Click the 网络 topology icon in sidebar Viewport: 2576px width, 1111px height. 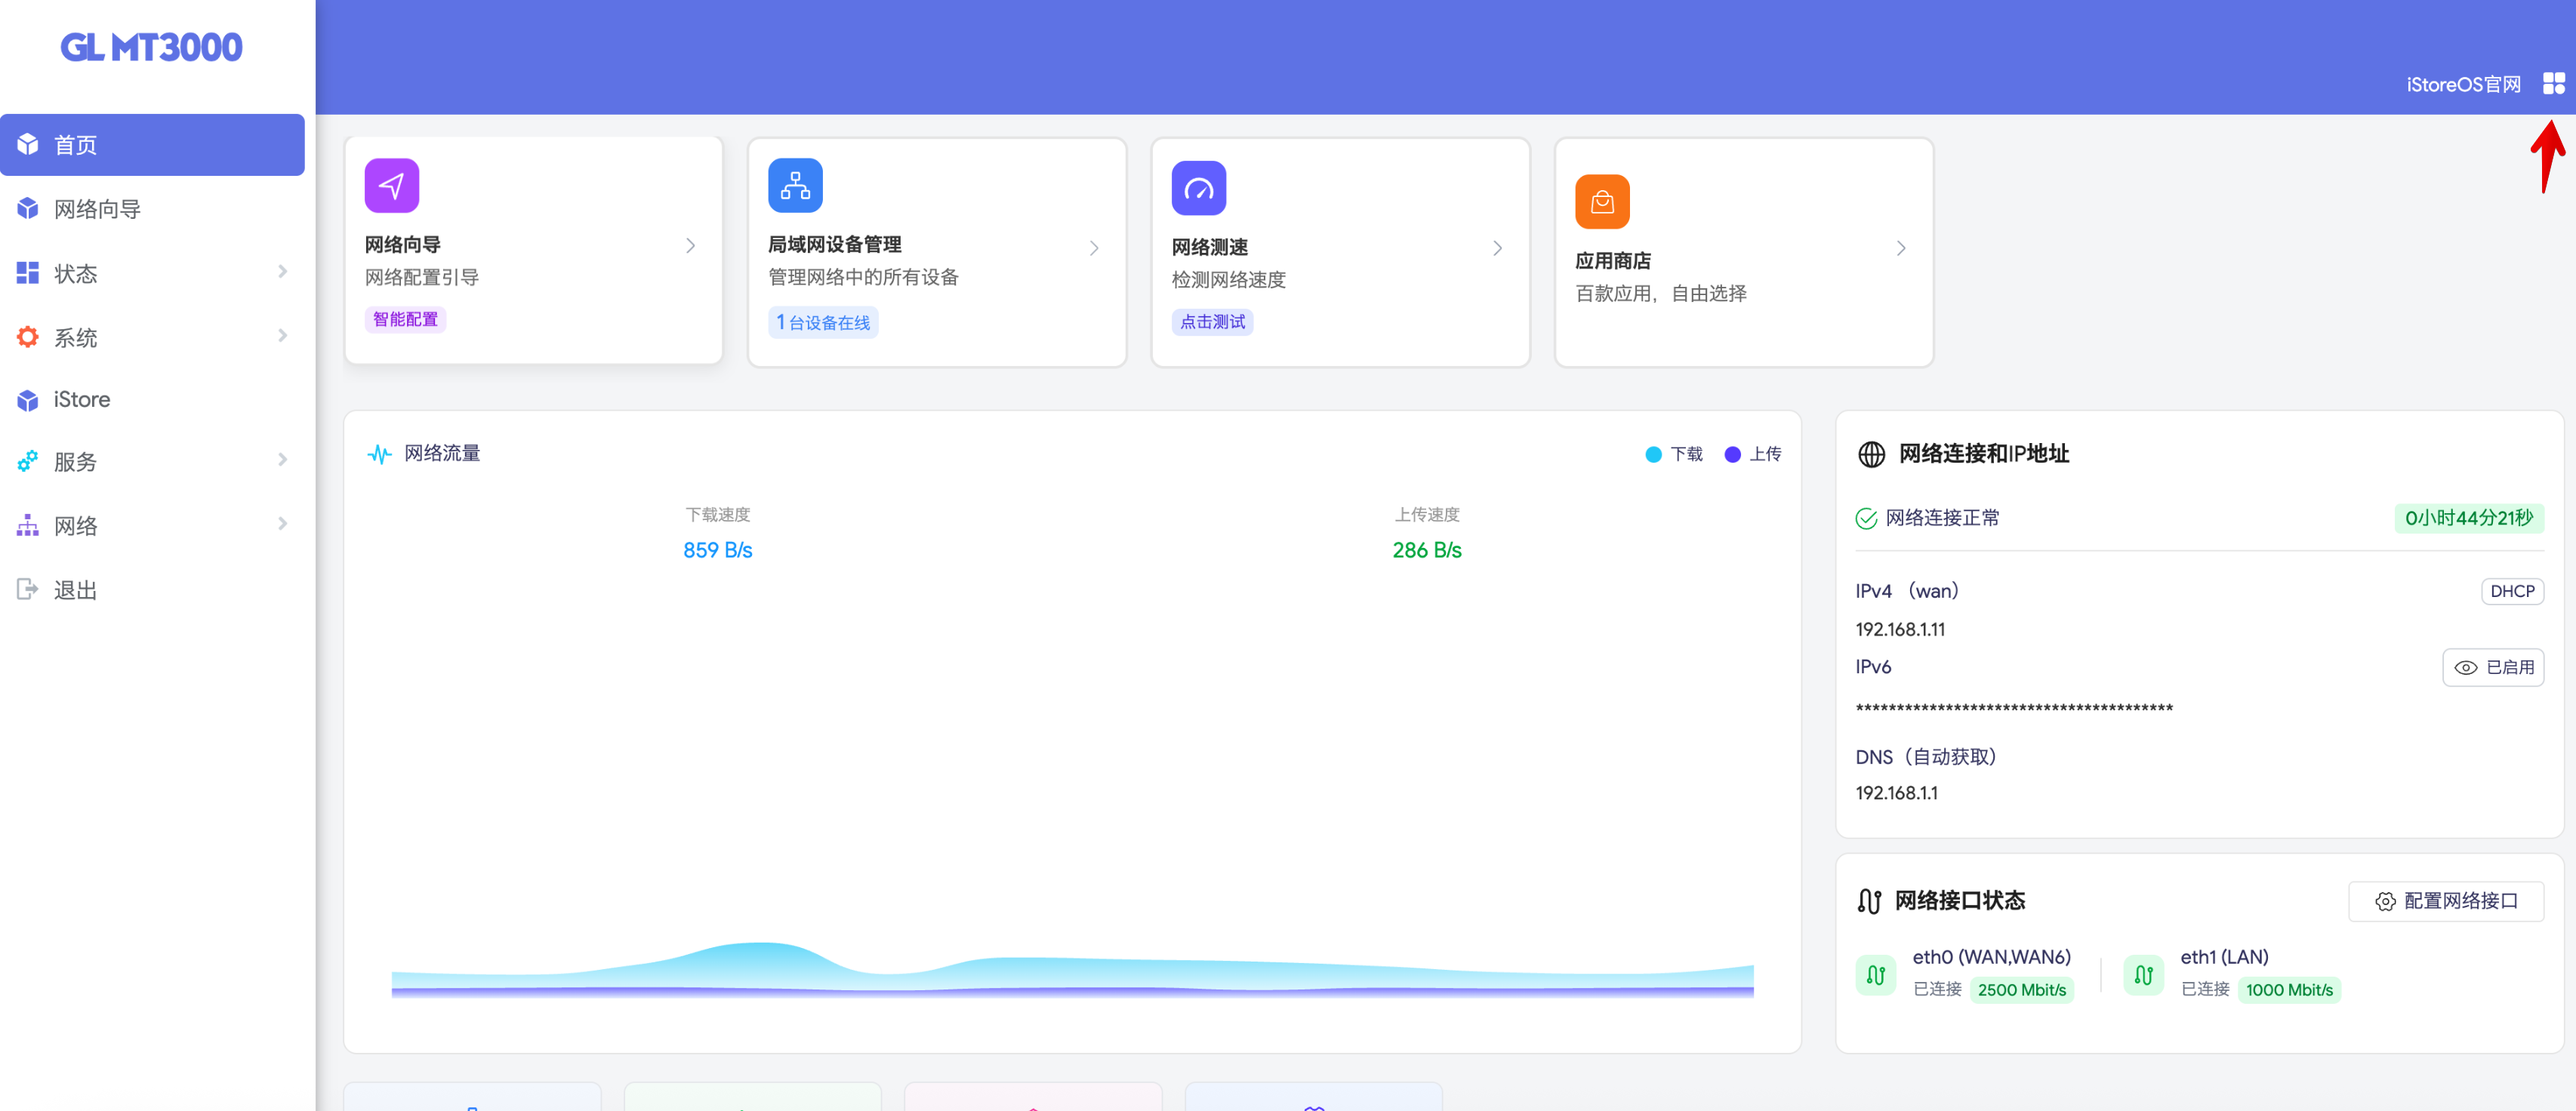27,526
